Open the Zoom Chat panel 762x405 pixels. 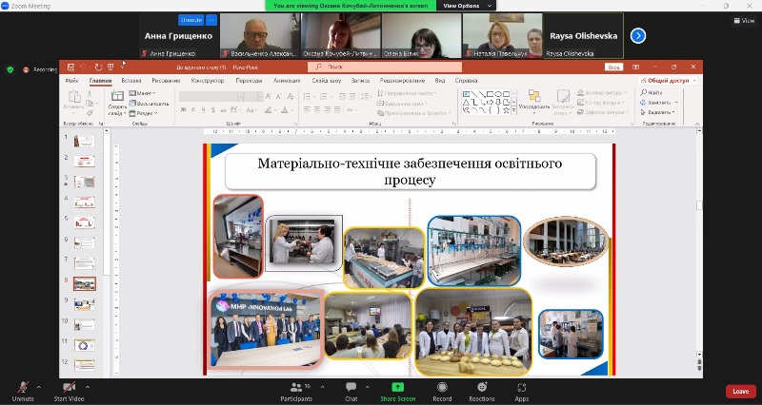click(x=351, y=389)
